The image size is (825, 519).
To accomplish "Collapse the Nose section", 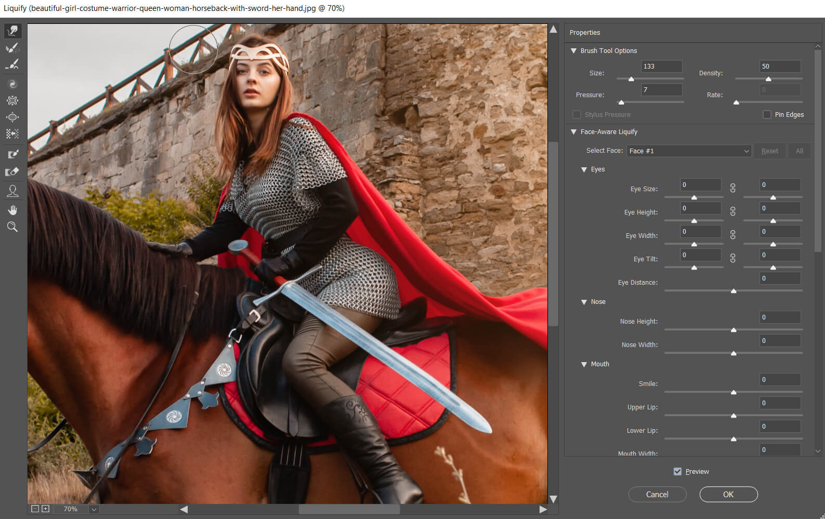I will click(584, 302).
